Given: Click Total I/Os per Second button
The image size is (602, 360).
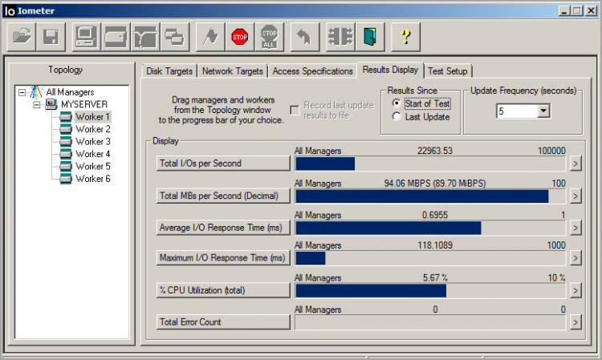Looking at the screenshot, I should 223,164.
